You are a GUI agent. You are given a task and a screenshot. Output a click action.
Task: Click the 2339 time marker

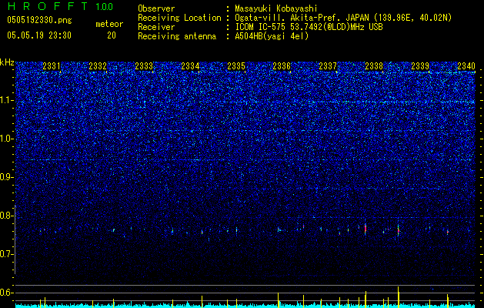click(420, 65)
